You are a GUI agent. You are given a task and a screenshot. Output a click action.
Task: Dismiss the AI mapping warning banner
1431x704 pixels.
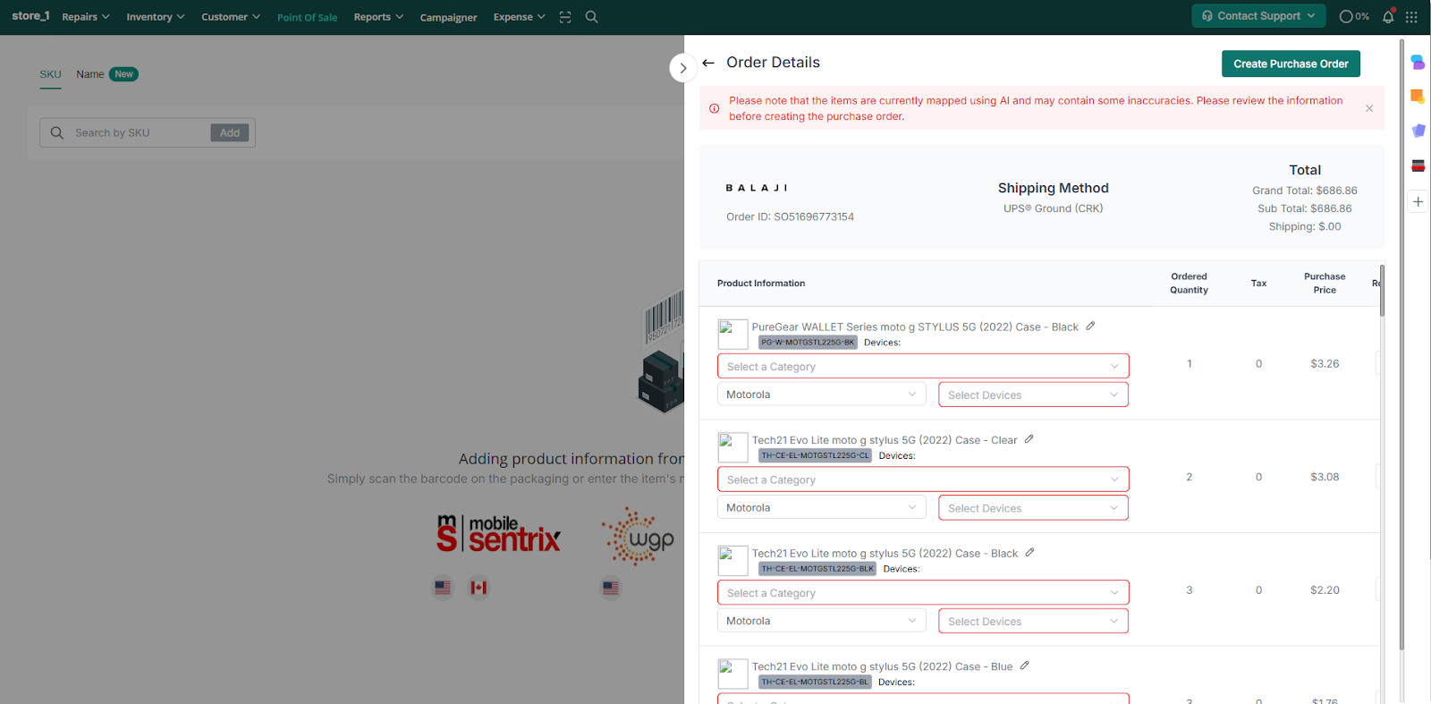[x=1368, y=108]
